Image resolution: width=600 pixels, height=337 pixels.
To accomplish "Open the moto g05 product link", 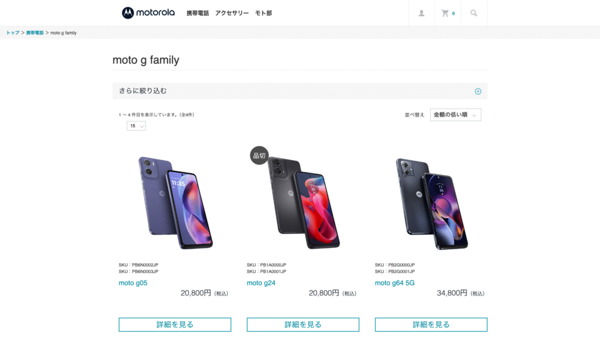I will (x=133, y=283).
